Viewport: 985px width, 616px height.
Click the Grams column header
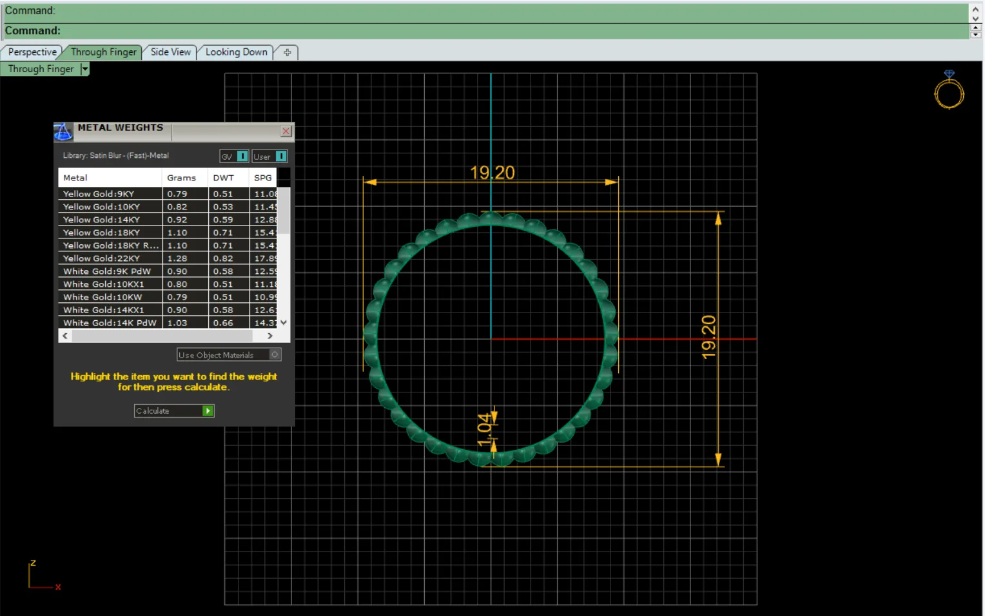[184, 178]
